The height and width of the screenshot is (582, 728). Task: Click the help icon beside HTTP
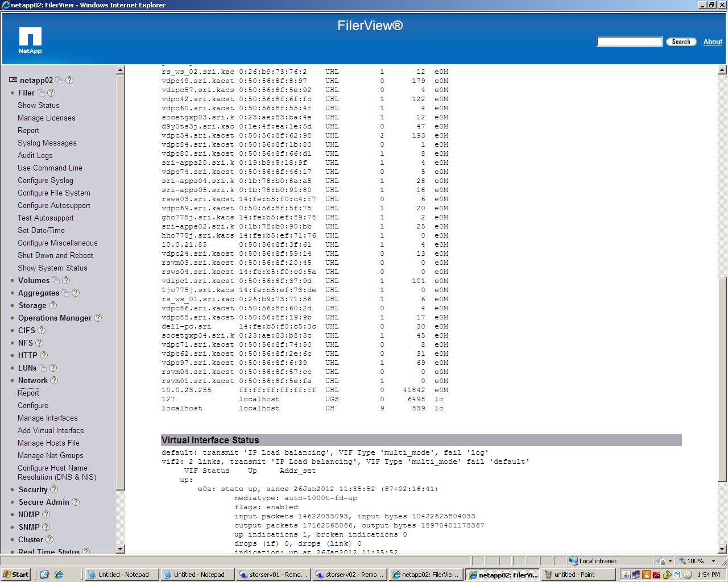(44, 355)
